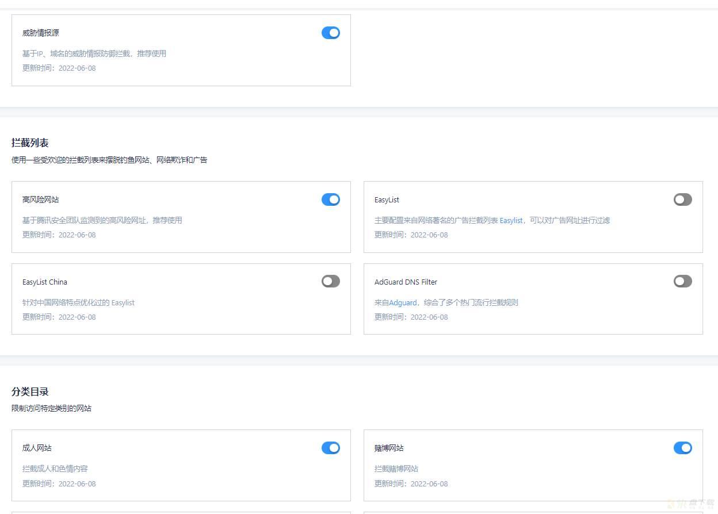Click update time under 赌博网站
The width and height of the screenshot is (718, 514).
click(411, 484)
